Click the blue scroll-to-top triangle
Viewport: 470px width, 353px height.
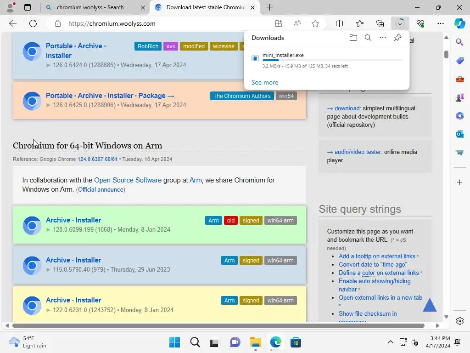(x=429, y=305)
